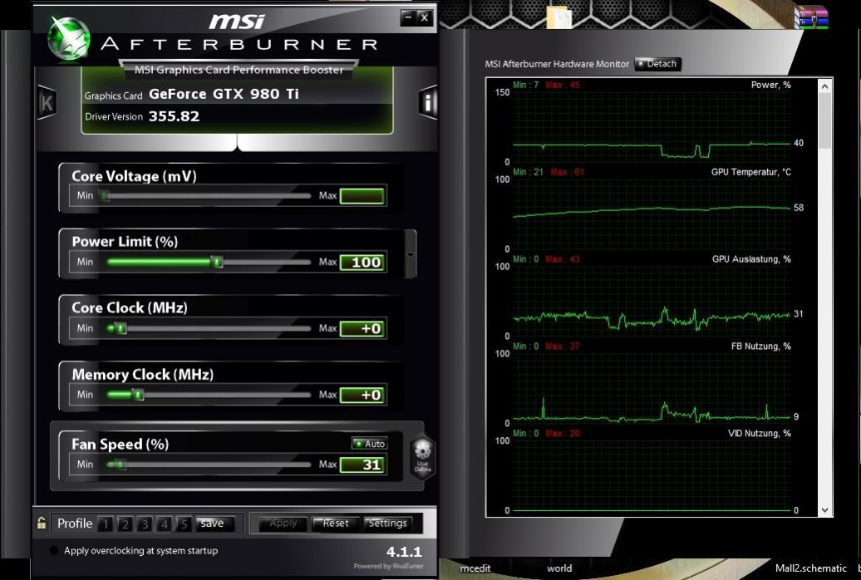Click the mcedit desktop label
The width and height of the screenshot is (861, 580).
(x=475, y=568)
